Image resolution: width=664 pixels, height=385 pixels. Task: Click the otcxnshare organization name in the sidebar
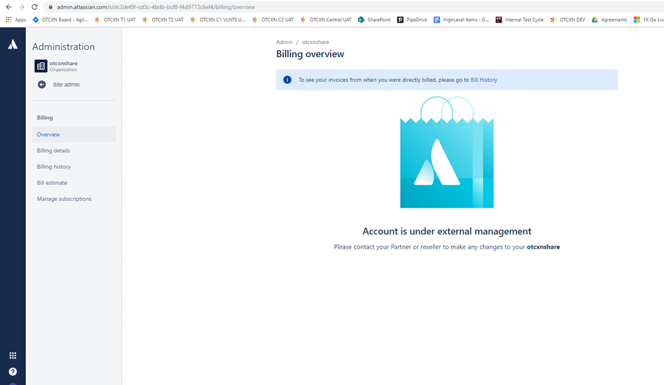point(64,63)
